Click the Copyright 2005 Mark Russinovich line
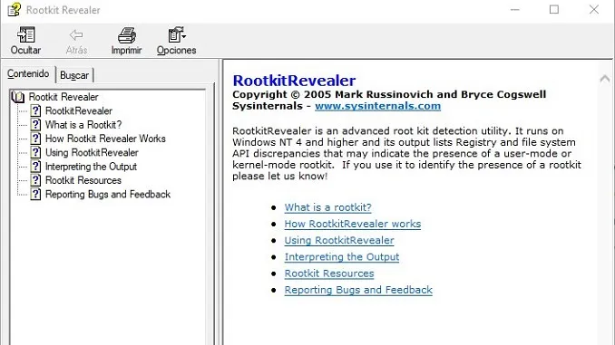 (x=389, y=94)
